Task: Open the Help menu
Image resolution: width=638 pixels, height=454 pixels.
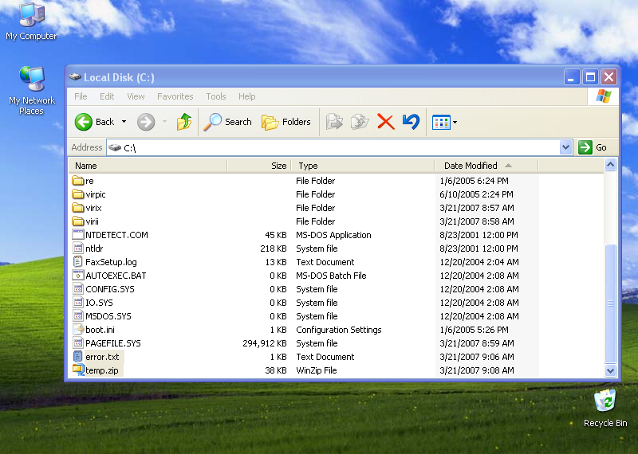Action: [246, 96]
